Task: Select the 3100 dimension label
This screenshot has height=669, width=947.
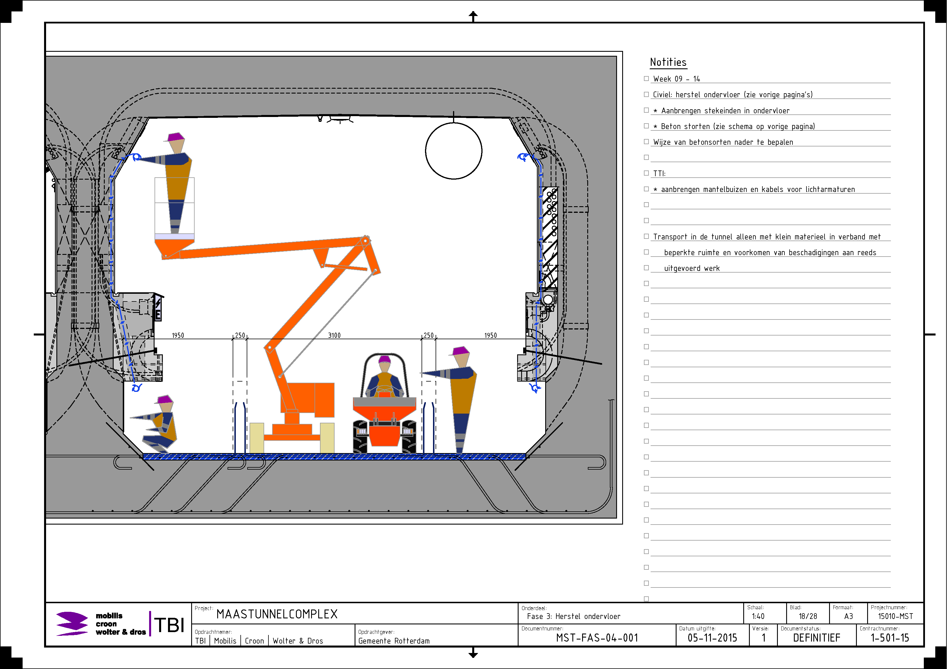Action: tap(334, 336)
